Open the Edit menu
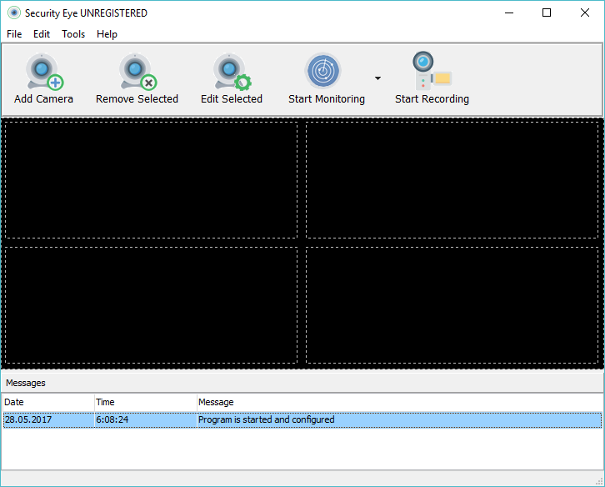 pos(42,34)
